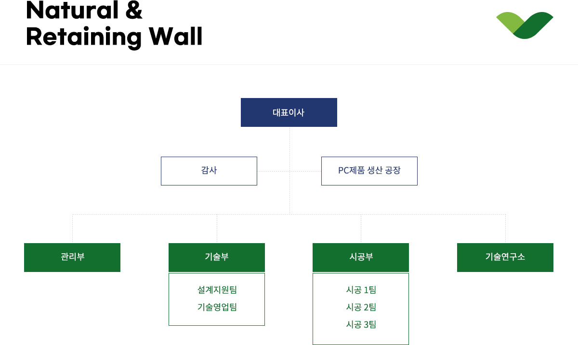
Task: Click 설계지원팀 under 기술부
Action: (x=217, y=290)
